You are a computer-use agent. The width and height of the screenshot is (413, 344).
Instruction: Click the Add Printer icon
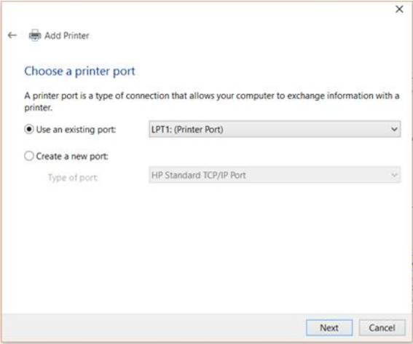coord(35,35)
